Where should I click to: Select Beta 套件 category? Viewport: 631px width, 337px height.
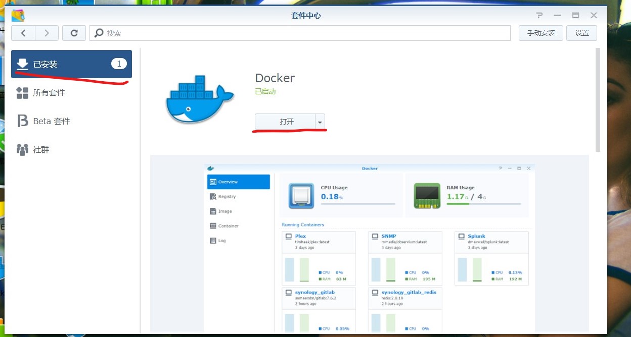click(71, 121)
